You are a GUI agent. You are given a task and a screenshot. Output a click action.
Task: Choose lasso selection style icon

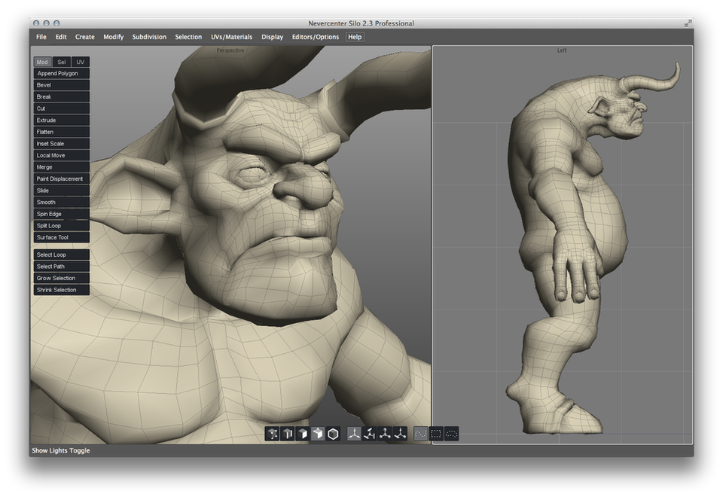[x=451, y=434]
